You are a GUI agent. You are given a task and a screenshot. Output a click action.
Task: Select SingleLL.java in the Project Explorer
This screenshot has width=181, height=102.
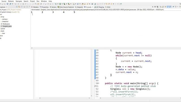[x=6, y=26]
